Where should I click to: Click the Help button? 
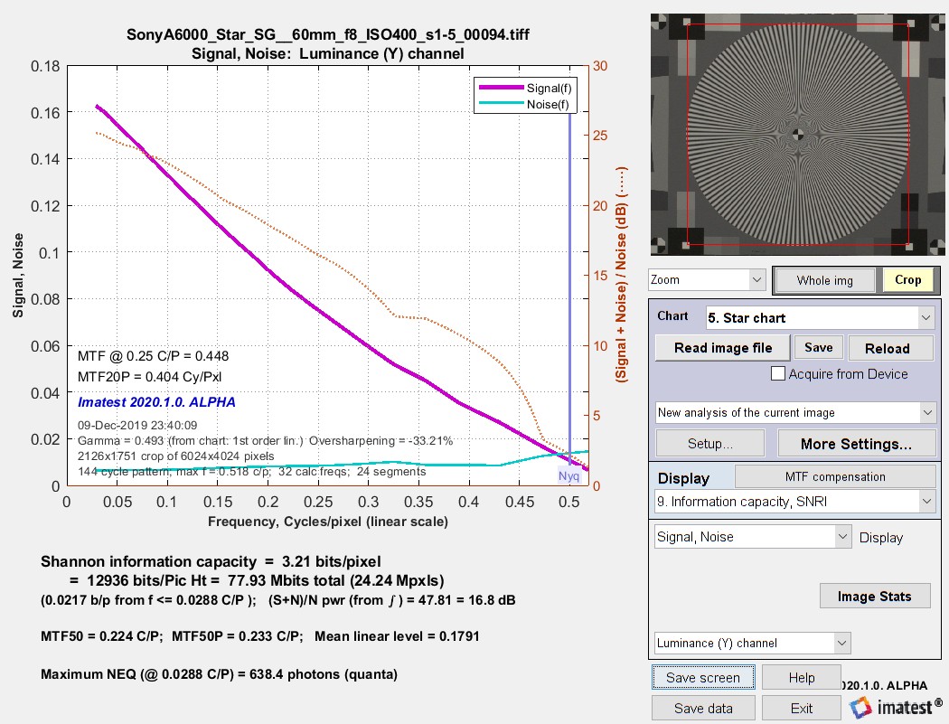pyautogui.click(x=802, y=677)
